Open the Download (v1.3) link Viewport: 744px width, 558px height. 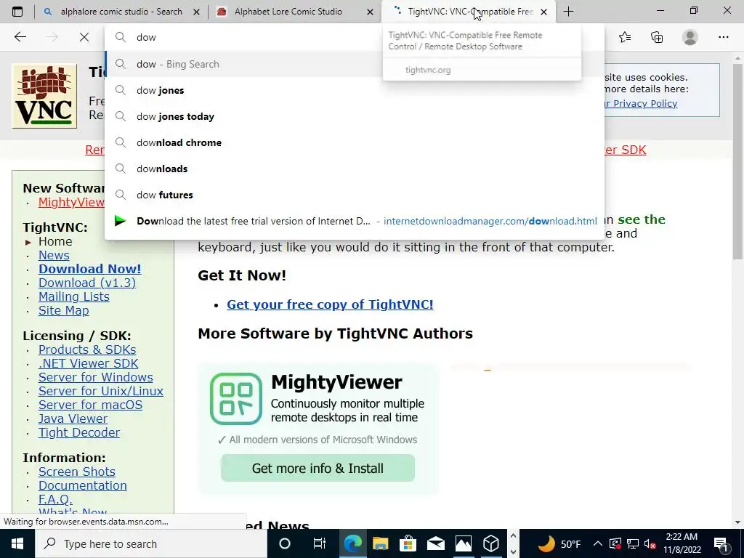pos(87,283)
